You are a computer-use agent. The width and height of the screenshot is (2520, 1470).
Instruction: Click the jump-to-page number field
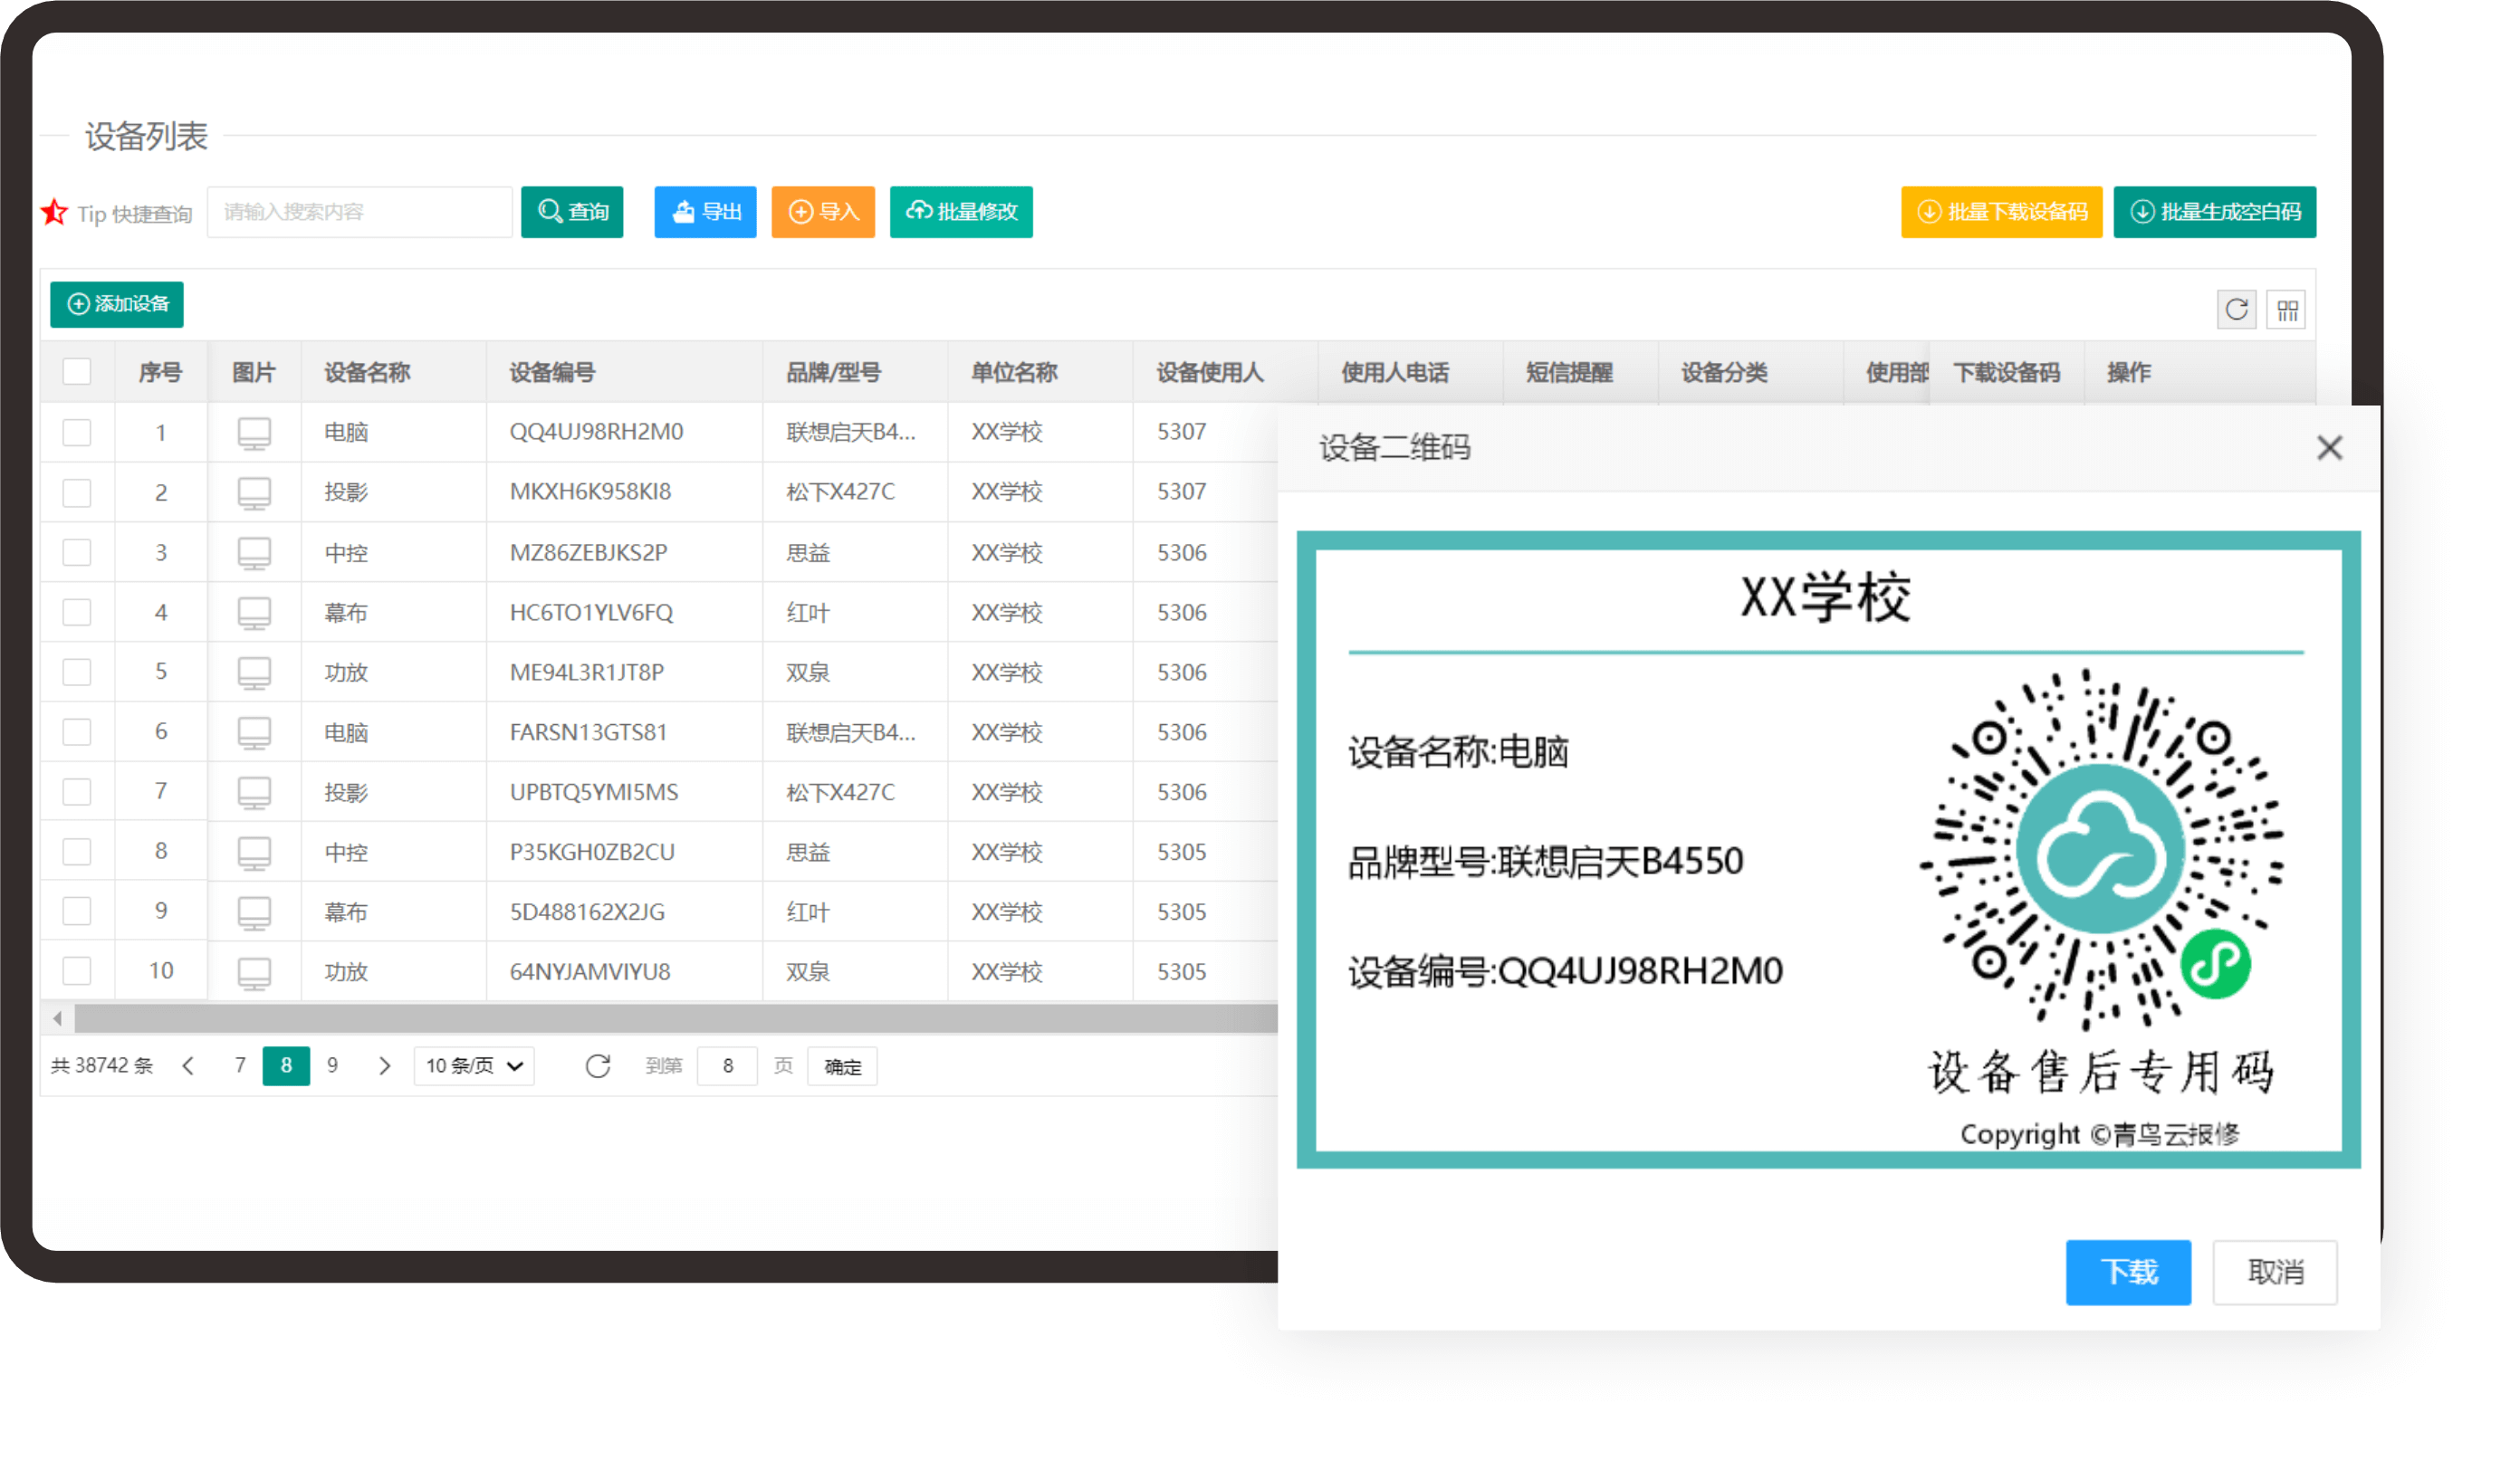[727, 1066]
